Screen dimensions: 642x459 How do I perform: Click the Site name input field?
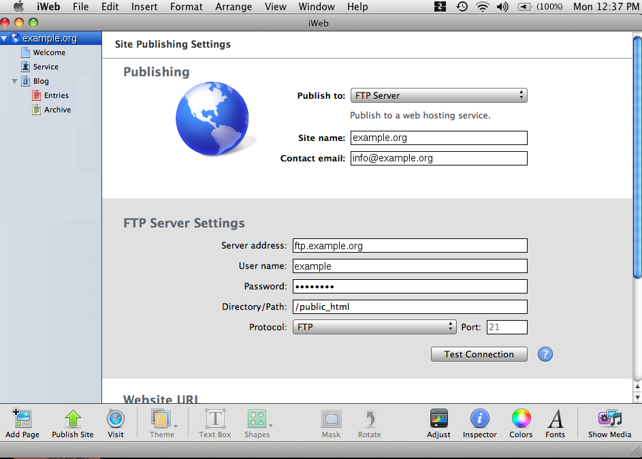pyautogui.click(x=439, y=138)
